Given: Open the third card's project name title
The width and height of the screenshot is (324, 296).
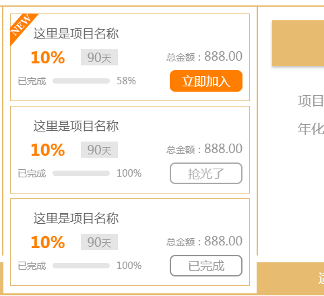Looking at the screenshot, I should [x=76, y=218].
